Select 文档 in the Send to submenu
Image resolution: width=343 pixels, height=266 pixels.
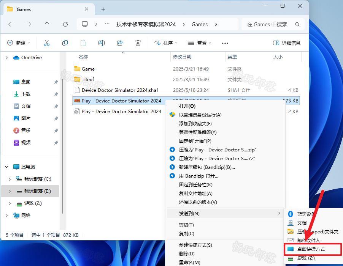[313, 223]
